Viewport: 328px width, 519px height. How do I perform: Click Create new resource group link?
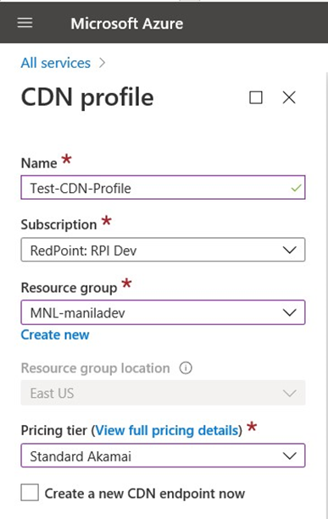point(55,334)
